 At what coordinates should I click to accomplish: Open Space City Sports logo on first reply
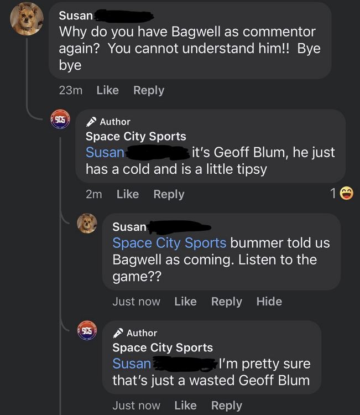point(60,119)
